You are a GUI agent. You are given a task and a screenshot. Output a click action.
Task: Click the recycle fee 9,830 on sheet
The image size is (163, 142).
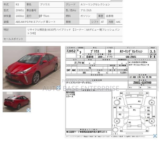coord(123,73)
